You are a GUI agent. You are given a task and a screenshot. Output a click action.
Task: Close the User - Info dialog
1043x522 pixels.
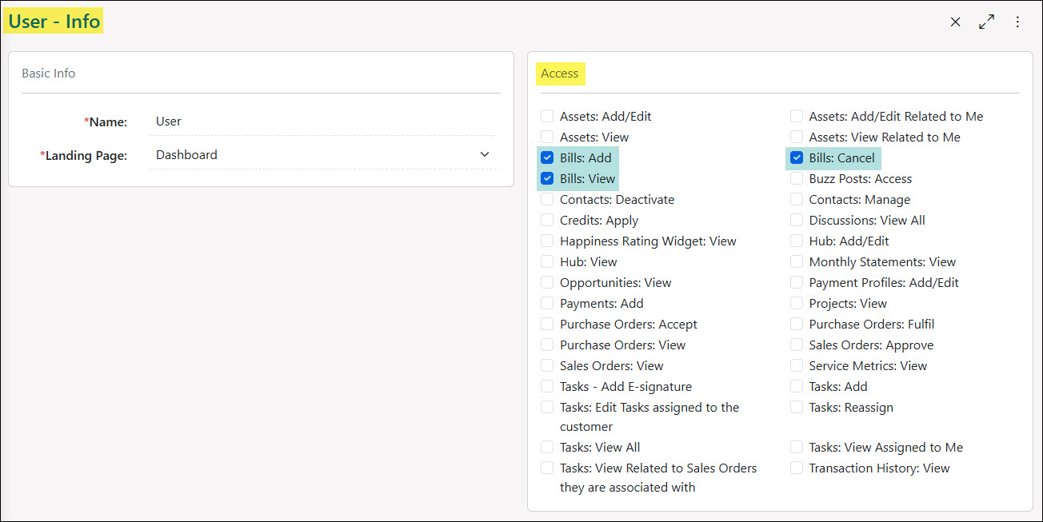pyautogui.click(x=955, y=22)
